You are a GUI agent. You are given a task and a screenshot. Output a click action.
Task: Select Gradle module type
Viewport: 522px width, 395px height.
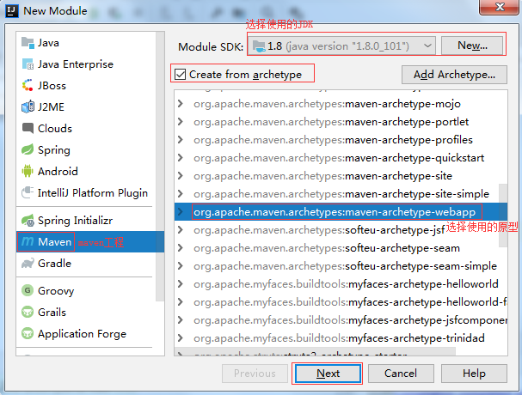pos(86,263)
